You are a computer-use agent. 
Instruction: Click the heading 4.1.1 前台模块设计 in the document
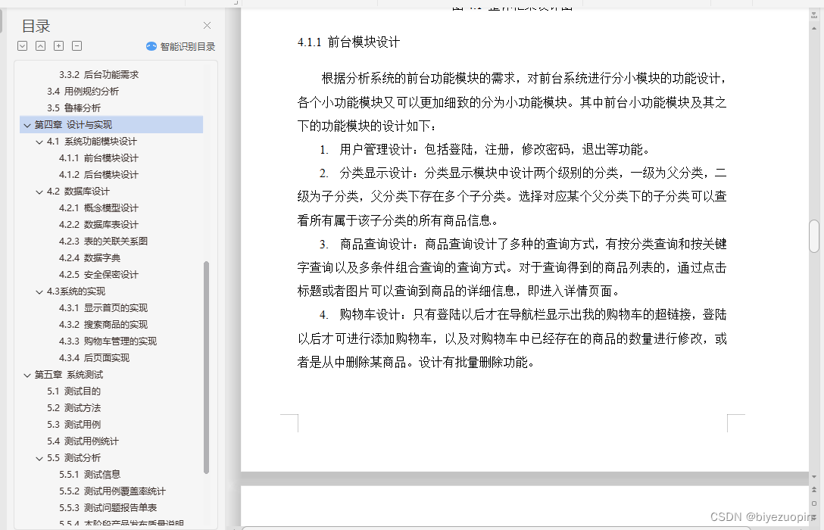(348, 42)
